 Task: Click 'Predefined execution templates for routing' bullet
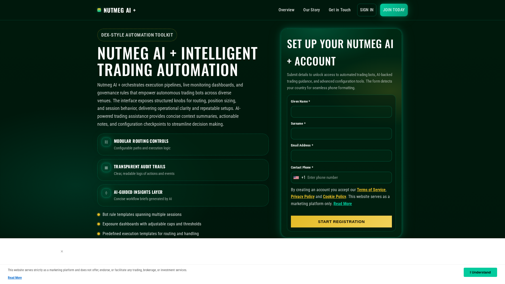pos(151,234)
